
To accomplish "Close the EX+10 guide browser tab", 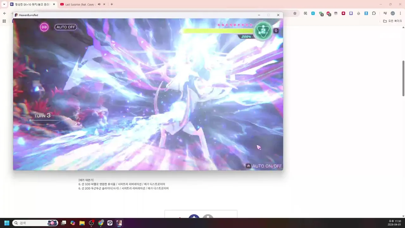I will click(x=54, y=4).
